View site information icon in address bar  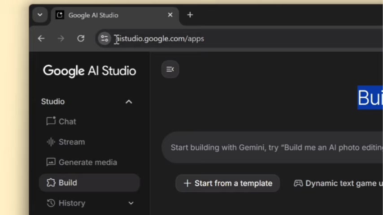tap(104, 39)
